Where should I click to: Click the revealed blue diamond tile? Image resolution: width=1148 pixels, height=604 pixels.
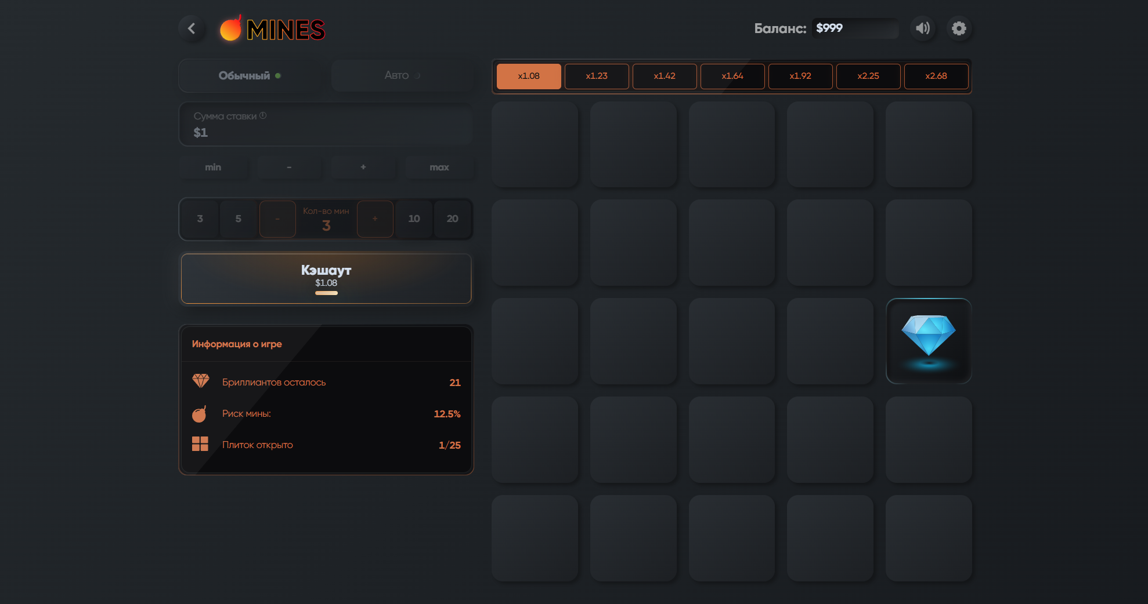pos(929,341)
